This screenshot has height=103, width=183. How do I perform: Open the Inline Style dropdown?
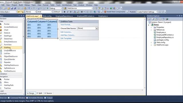tap(16, 12)
